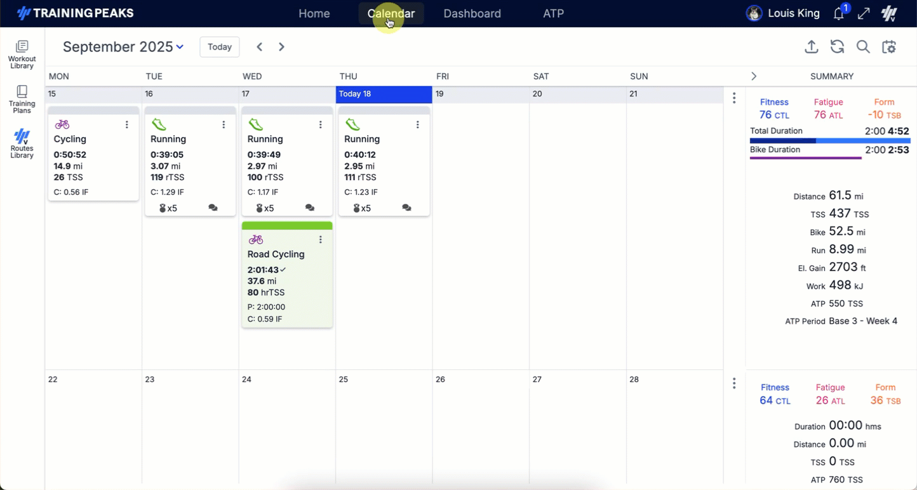Switch to the ATP tab
Image resolution: width=917 pixels, height=490 pixels.
(553, 13)
